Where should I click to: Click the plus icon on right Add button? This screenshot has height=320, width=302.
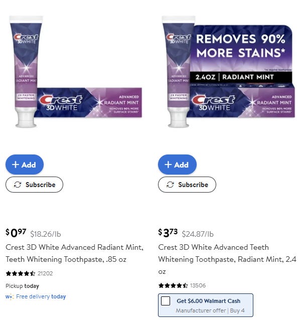click(168, 165)
